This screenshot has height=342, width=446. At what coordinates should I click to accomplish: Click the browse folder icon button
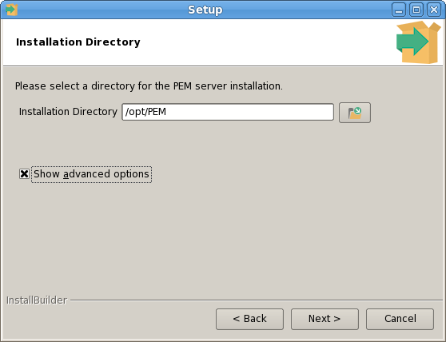[355, 113]
